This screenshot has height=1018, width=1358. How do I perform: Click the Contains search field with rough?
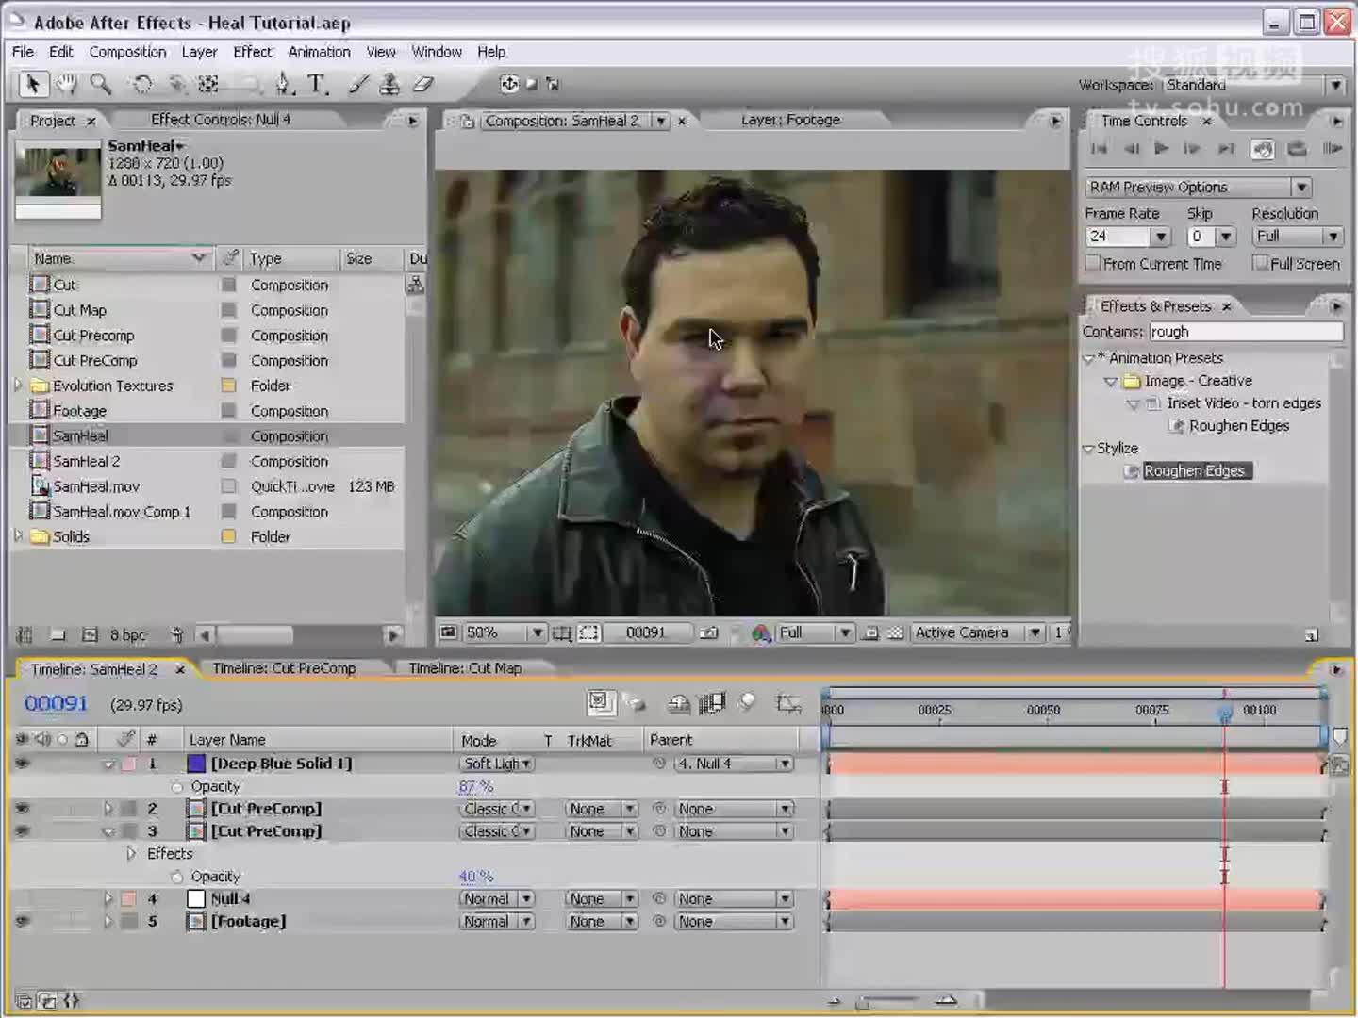tap(1245, 332)
